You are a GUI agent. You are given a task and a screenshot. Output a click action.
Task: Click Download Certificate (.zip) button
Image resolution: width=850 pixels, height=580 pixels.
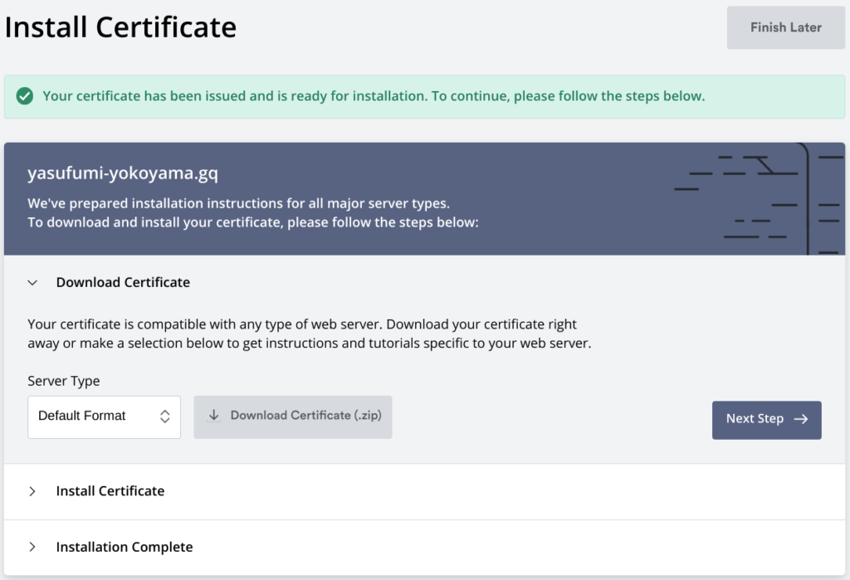[x=293, y=417]
